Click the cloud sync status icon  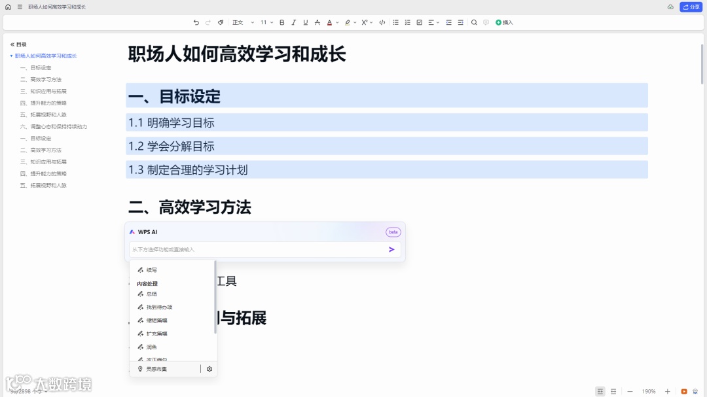tap(670, 7)
